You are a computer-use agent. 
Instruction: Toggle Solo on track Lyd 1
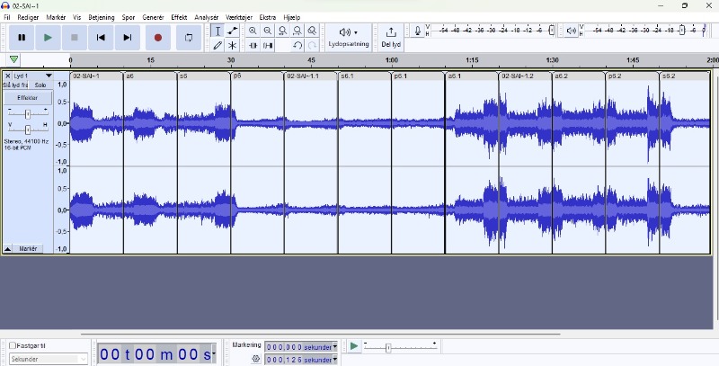[40, 85]
